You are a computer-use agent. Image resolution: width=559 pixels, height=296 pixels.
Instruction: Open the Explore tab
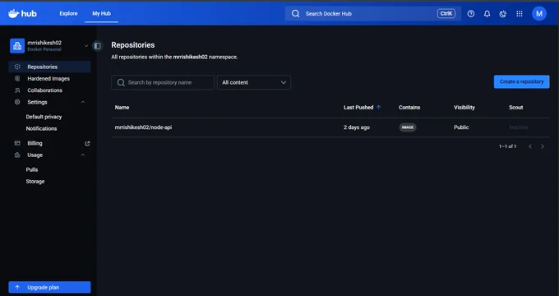click(68, 13)
